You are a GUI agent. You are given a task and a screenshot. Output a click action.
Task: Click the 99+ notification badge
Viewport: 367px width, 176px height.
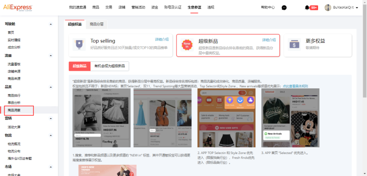click(314, 8)
